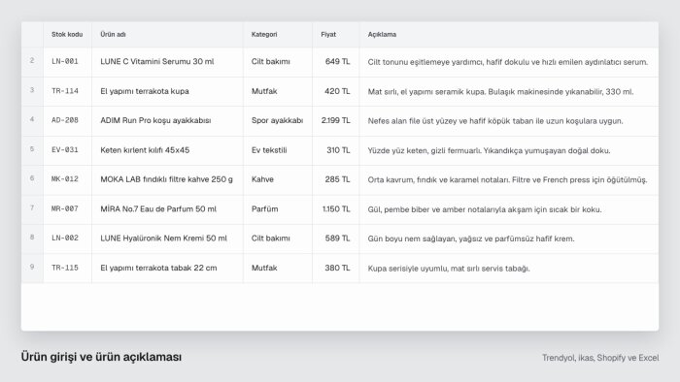The width and height of the screenshot is (680, 382).
Task: Select LUNE C Vitamini Serumu 30 ml cell
Action: 167,62
